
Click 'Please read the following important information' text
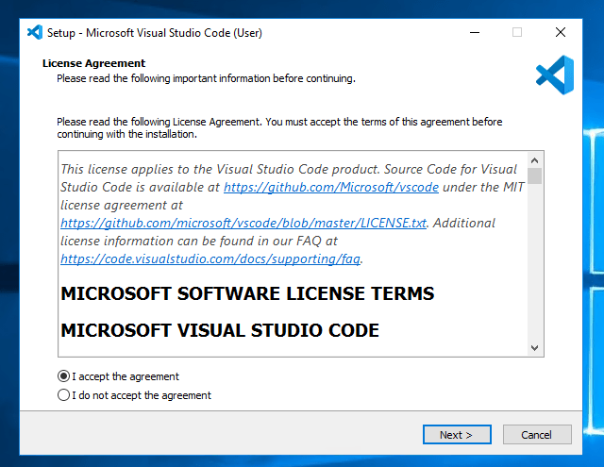pos(206,78)
